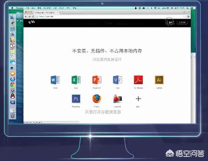Click the plus icon for more apps

click(138, 99)
